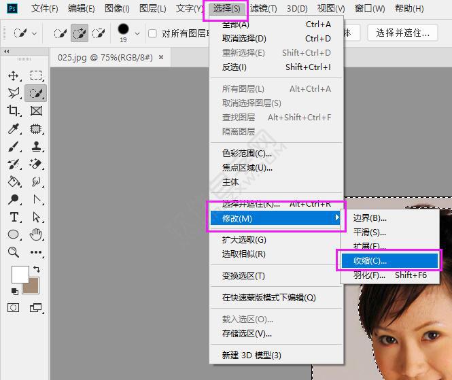Open the 滤镜(T) menu
The image size is (452, 380).
point(263,9)
